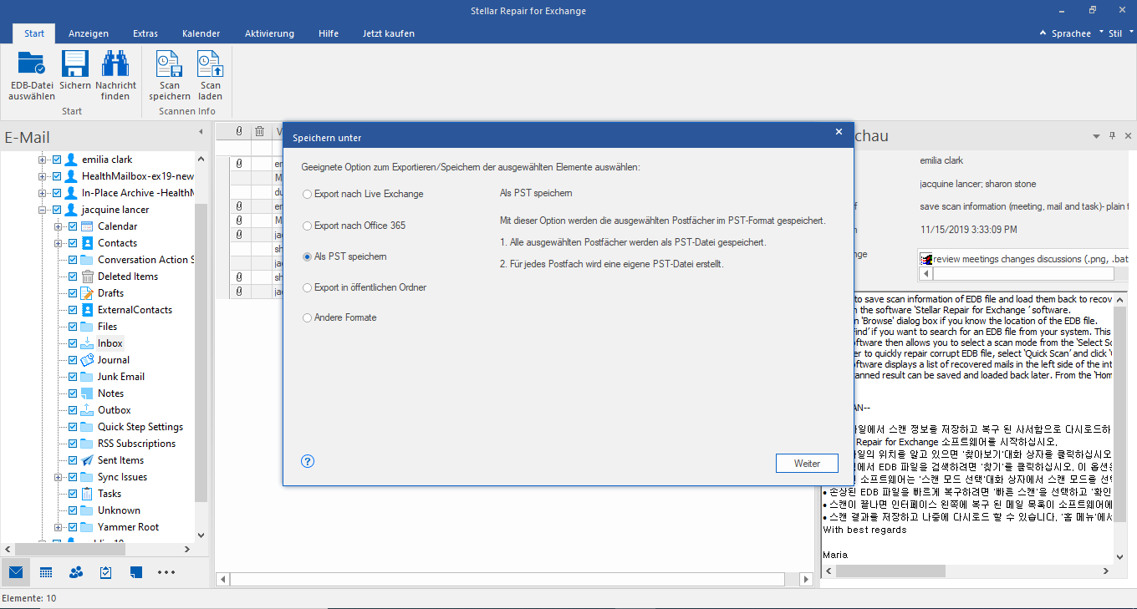Click the Weiter button
This screenshot has height=609, width=1137.
click(807, 463)
